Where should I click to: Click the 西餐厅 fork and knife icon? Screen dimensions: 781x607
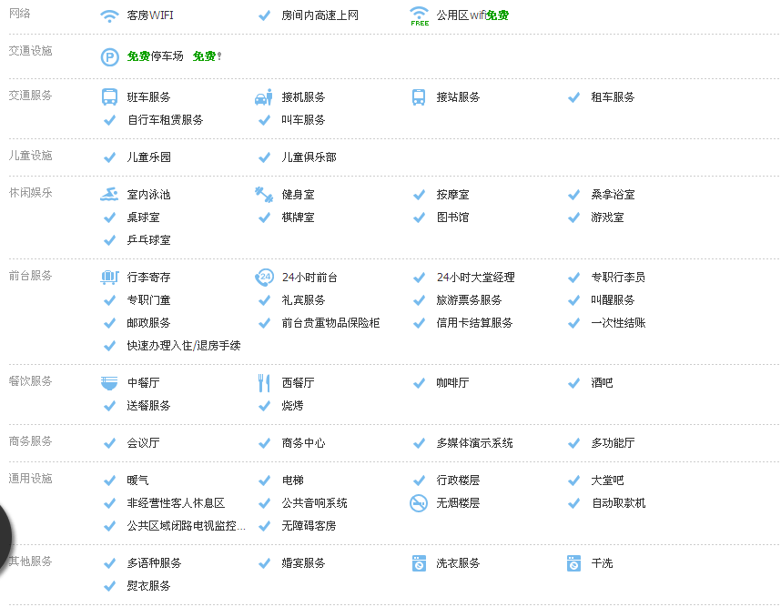pos(264,382)
